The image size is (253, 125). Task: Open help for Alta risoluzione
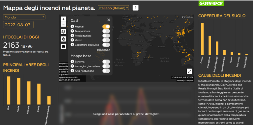(72, 70)
